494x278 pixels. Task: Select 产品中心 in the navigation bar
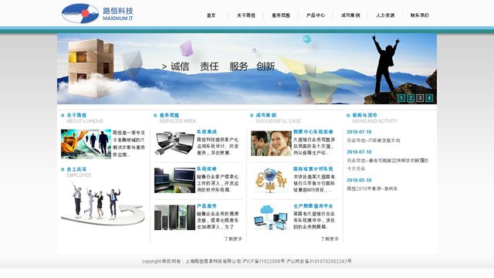[316, 15]
